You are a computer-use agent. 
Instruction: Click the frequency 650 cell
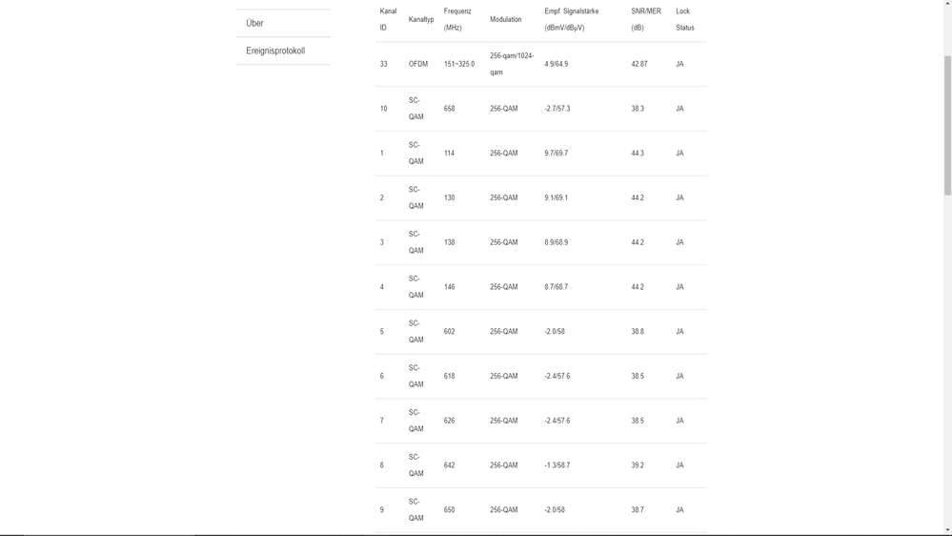[x=449, y=510]
